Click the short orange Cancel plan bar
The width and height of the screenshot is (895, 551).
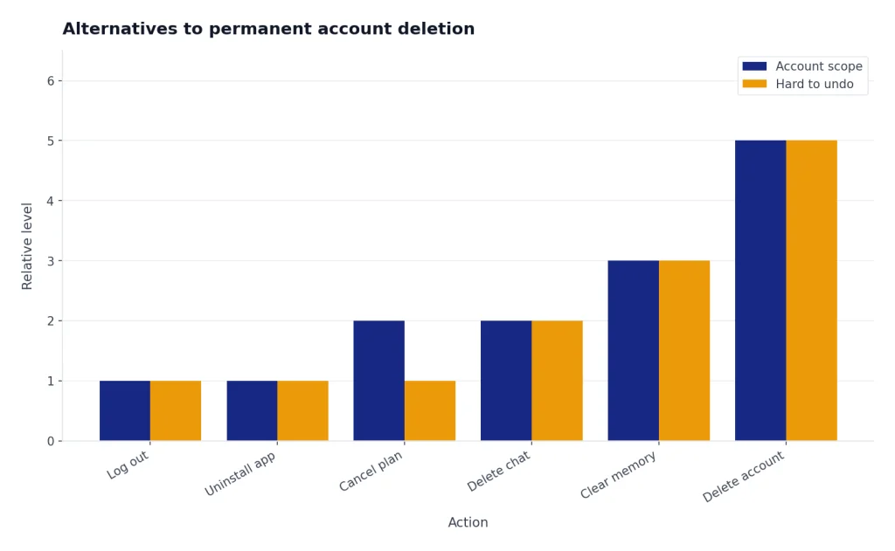(430, 410)
